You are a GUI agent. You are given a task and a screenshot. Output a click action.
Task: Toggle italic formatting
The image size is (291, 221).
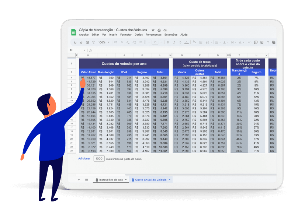point(174,42)
